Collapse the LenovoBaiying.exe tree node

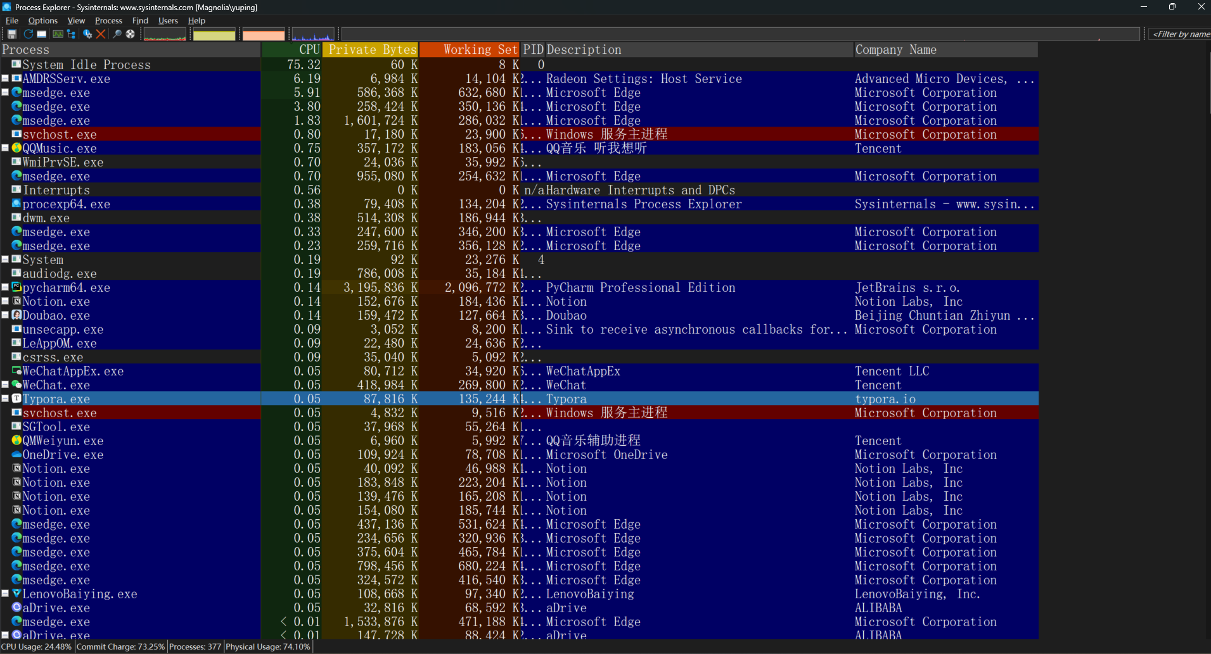pos(5,594)
